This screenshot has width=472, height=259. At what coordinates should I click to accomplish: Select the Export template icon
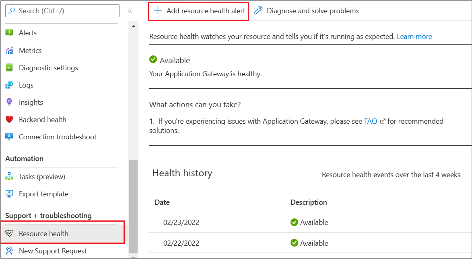10,194
